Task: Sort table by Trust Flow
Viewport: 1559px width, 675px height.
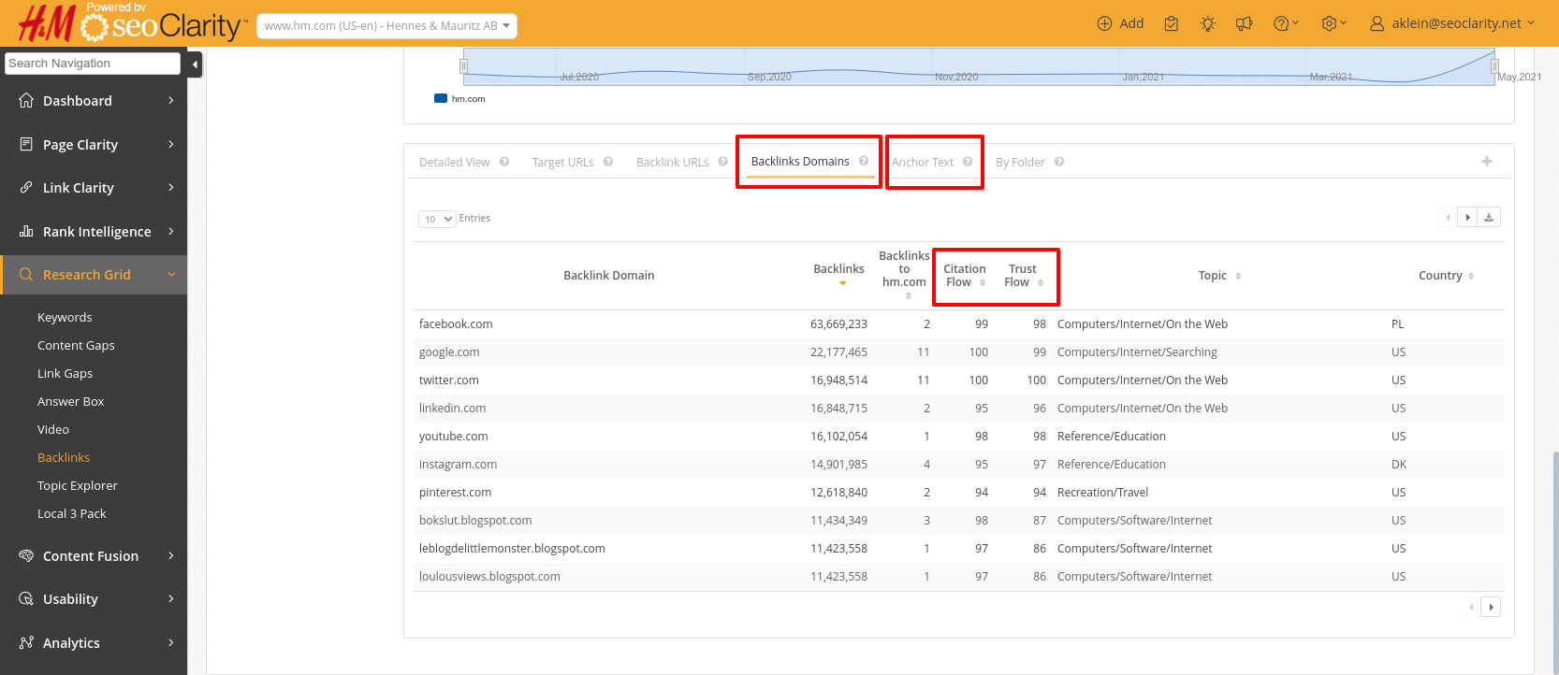Action: (1024, 276)
